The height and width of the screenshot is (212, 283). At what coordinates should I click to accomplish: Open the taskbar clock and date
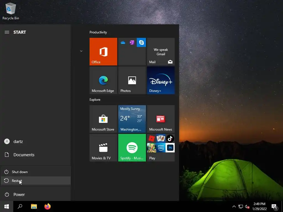[x=260, y=206]
